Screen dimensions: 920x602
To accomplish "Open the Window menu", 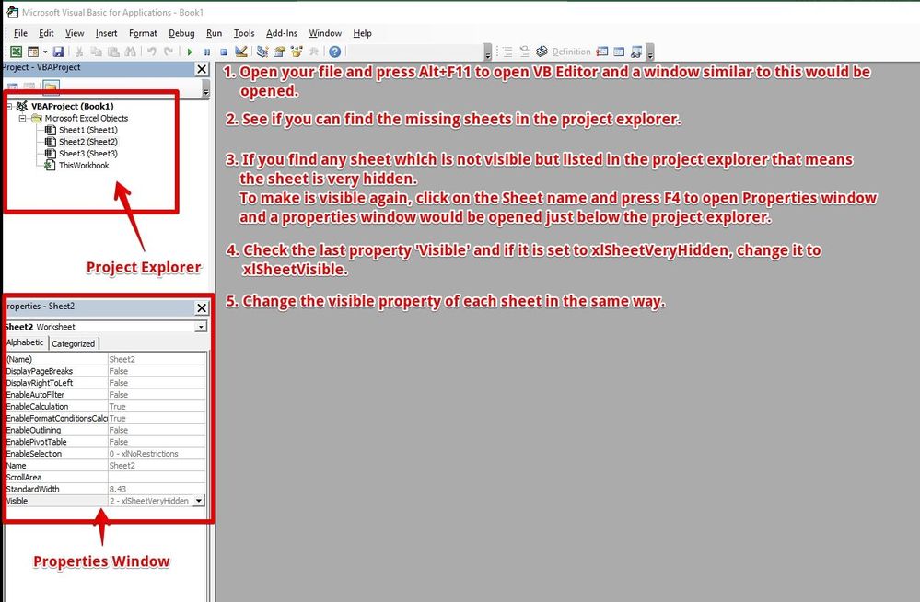I will [325, 33].
